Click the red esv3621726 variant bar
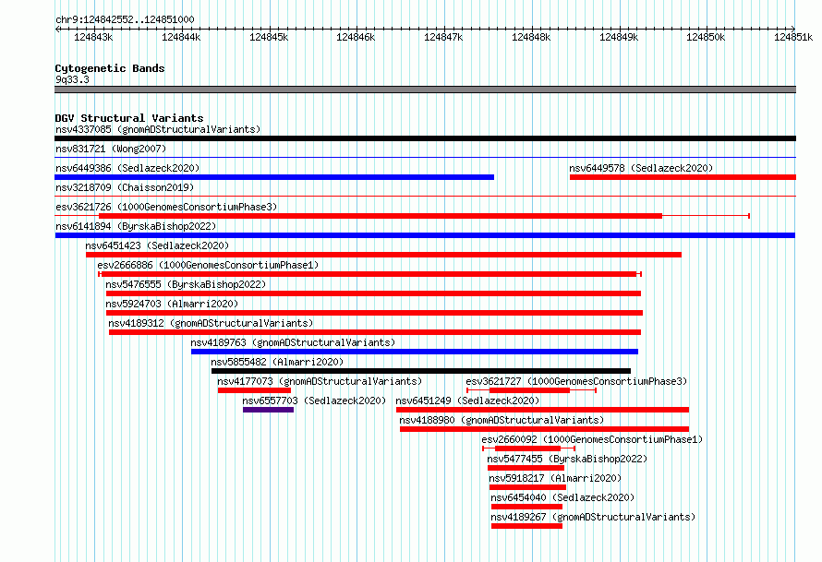 pyautogui.click(x=381, y=216)
